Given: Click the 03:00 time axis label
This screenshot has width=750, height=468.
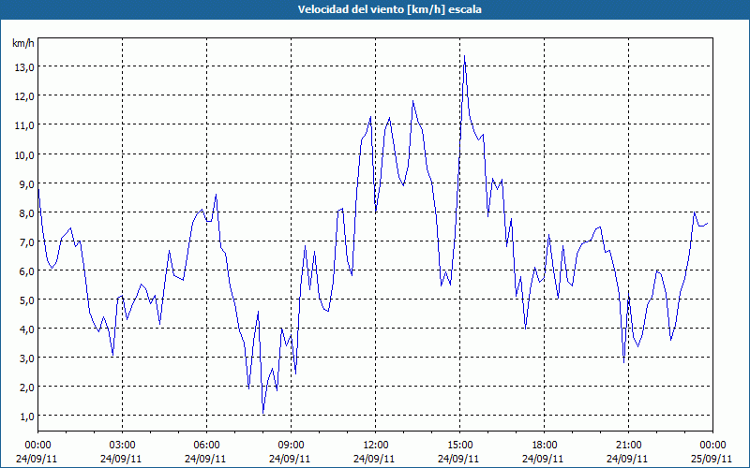Looking at the screenshot, I should (x=122, y=446).
